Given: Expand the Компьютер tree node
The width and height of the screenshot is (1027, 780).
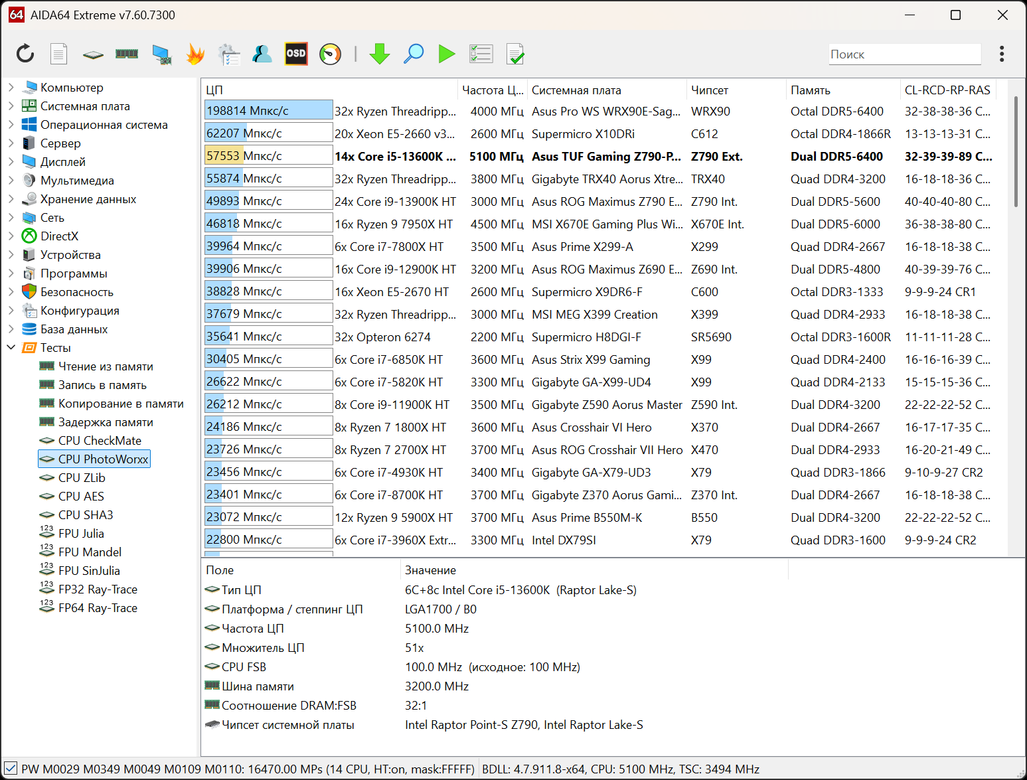Looking at the screenshot, I should (x=11, y=87).
